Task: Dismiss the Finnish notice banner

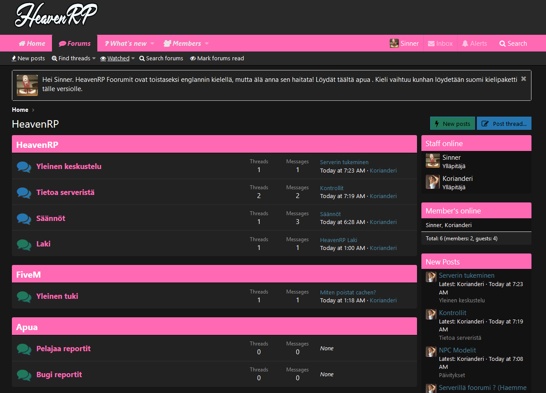Action: click(x=524, y=79)
